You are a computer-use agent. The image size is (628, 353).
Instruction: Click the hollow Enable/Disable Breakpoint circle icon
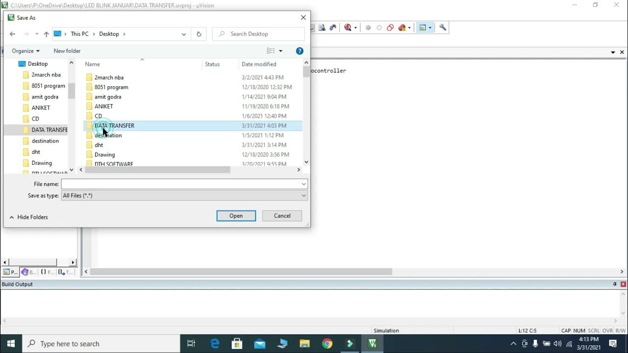pyautogui.click(x=379, y=28)
